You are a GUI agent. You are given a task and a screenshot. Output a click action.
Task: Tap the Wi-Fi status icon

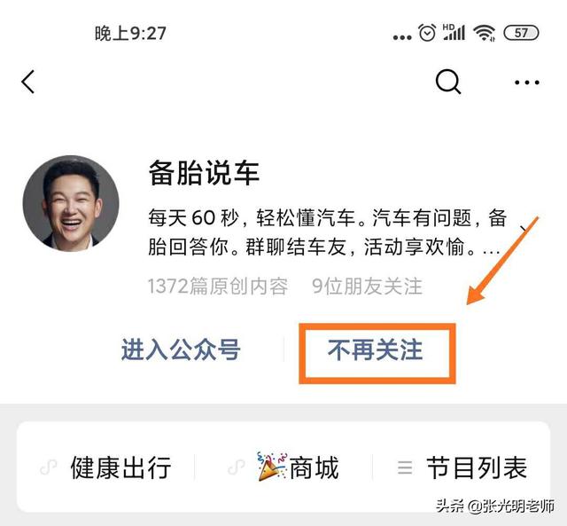485,34
